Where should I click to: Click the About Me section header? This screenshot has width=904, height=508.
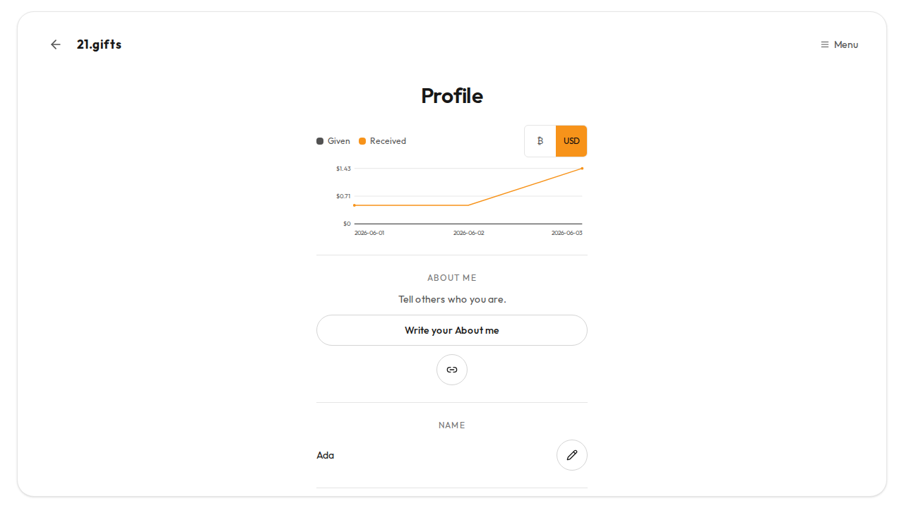[x=452, y=278]
